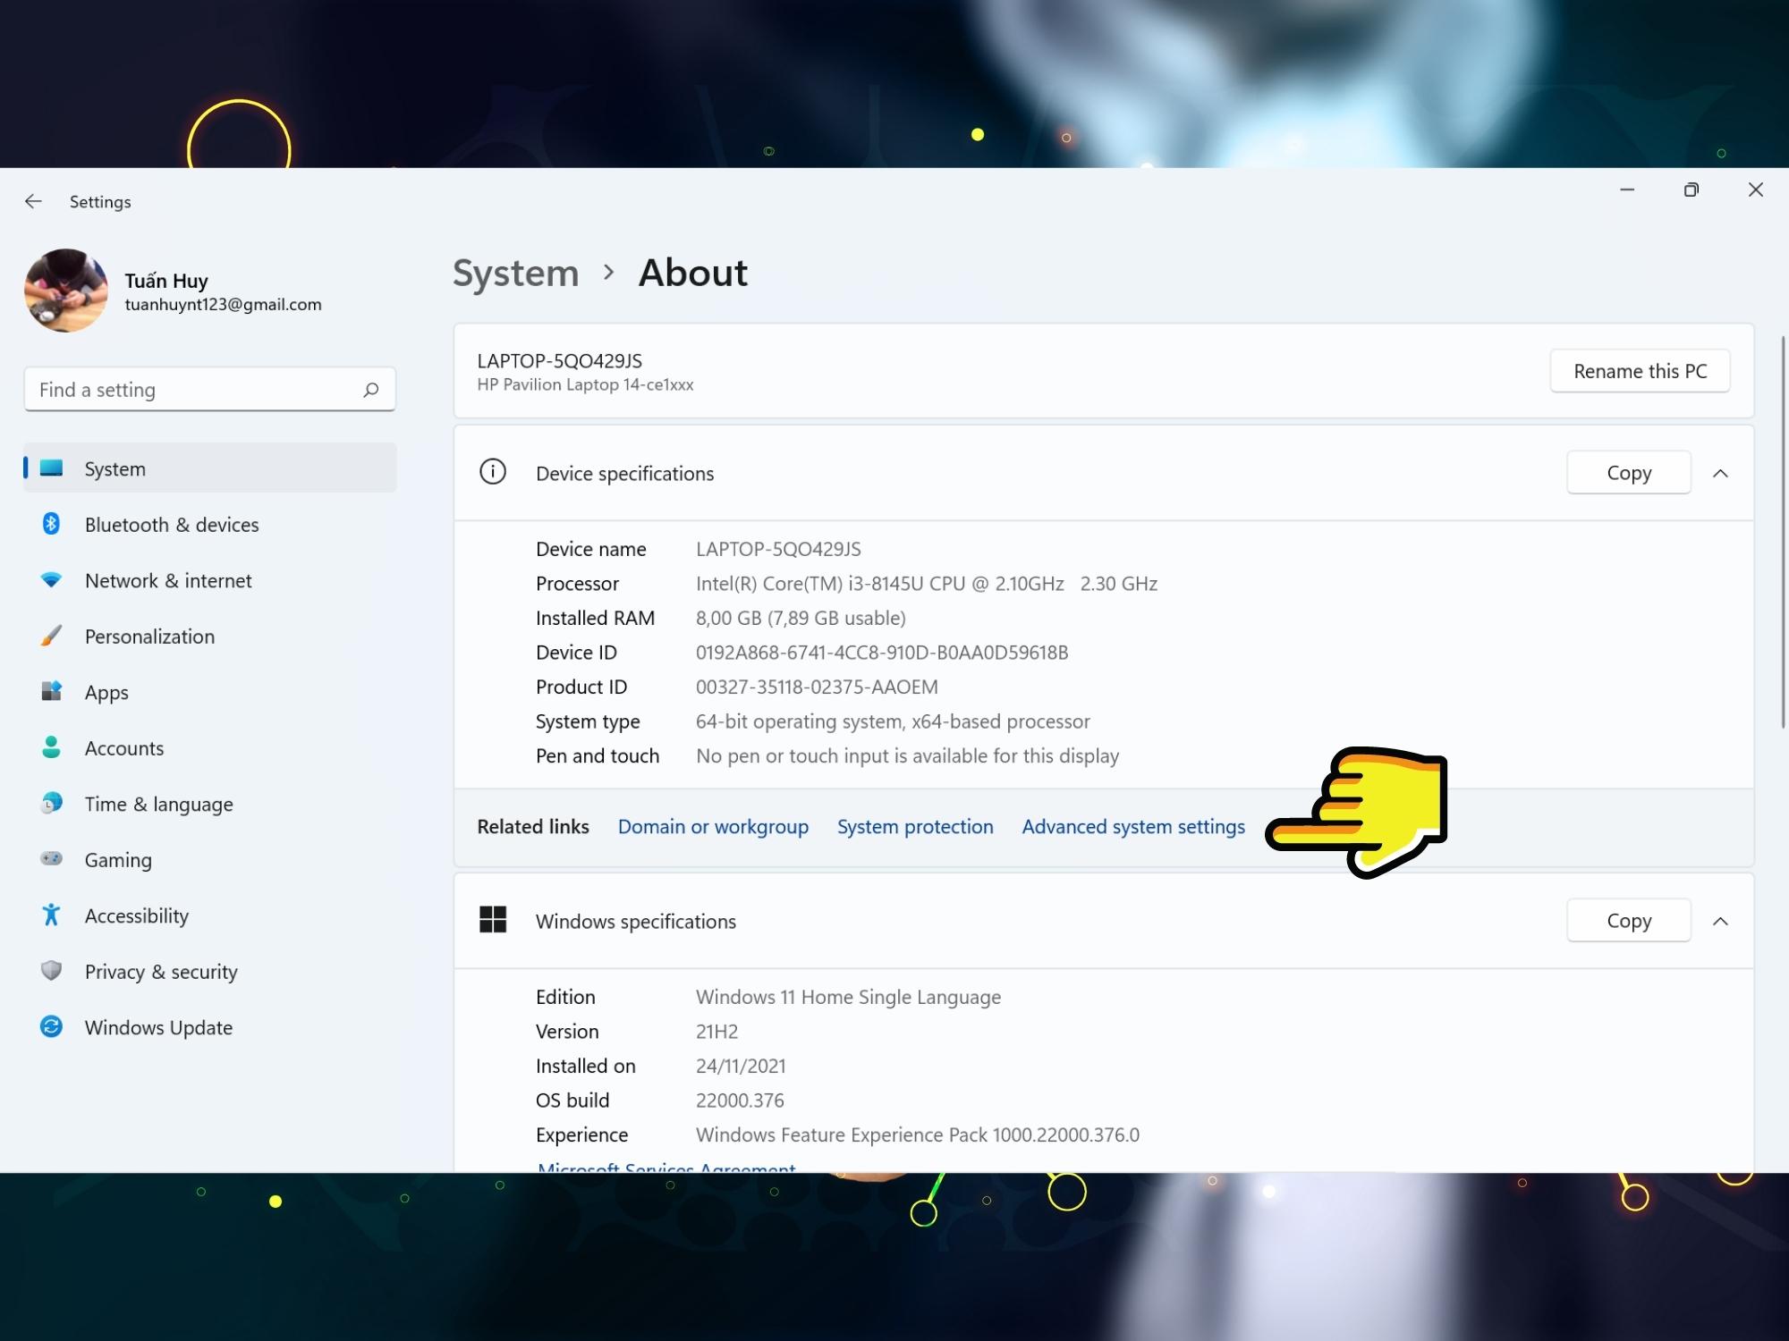Click the vertical scrollbar of Settings

pos(1782,532)
